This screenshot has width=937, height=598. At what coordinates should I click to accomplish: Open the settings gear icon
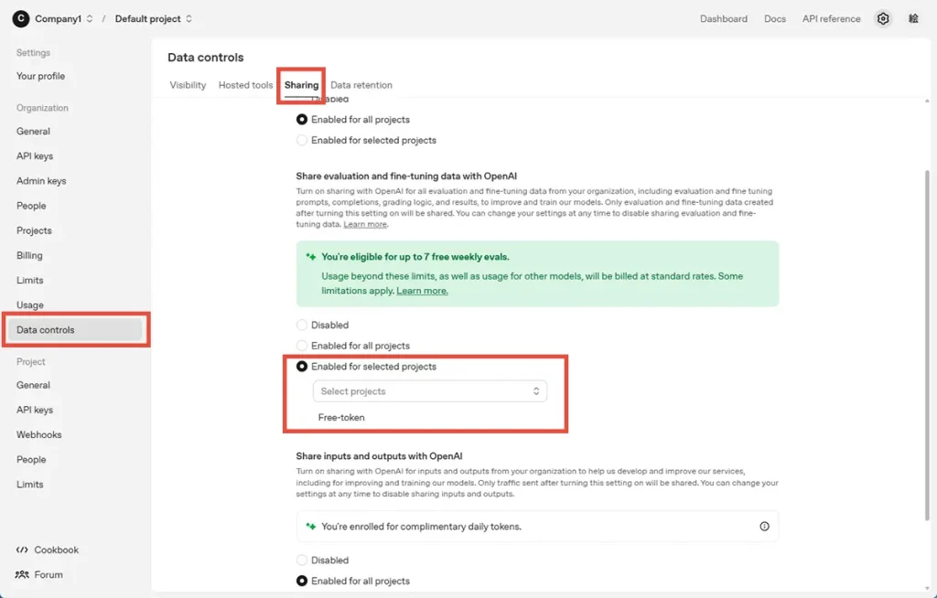click(x=883, y=18)
